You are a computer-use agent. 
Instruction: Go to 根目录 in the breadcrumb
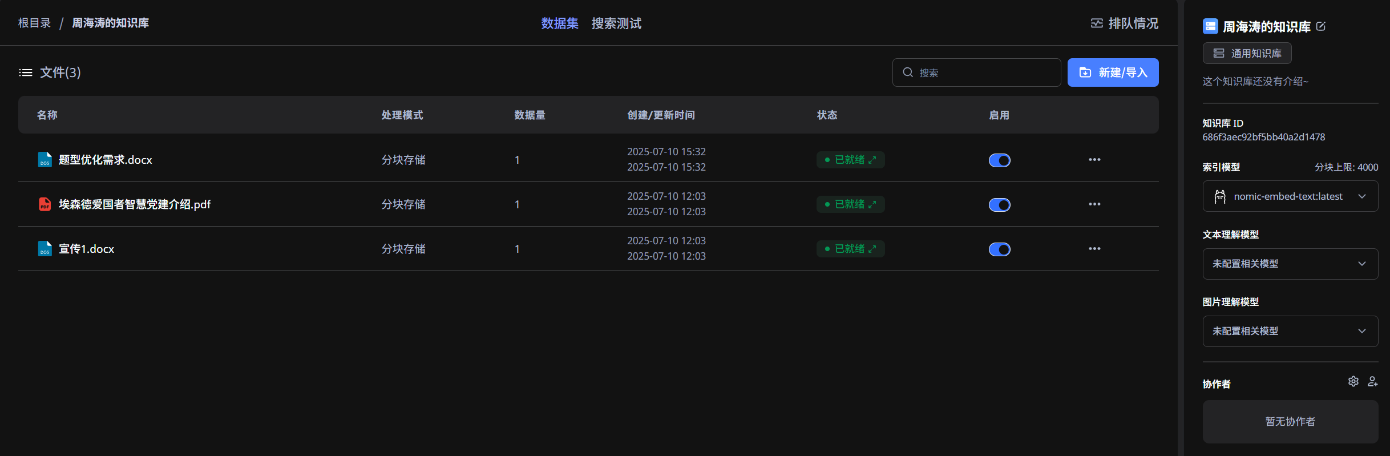34,23
